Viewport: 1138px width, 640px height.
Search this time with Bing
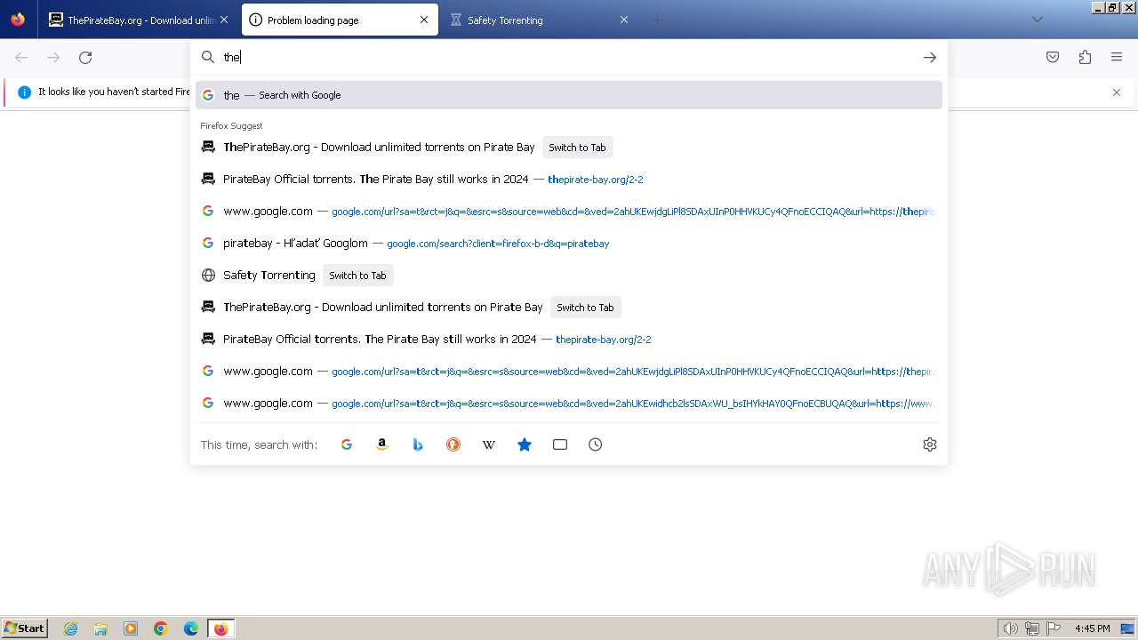(418, 444)
